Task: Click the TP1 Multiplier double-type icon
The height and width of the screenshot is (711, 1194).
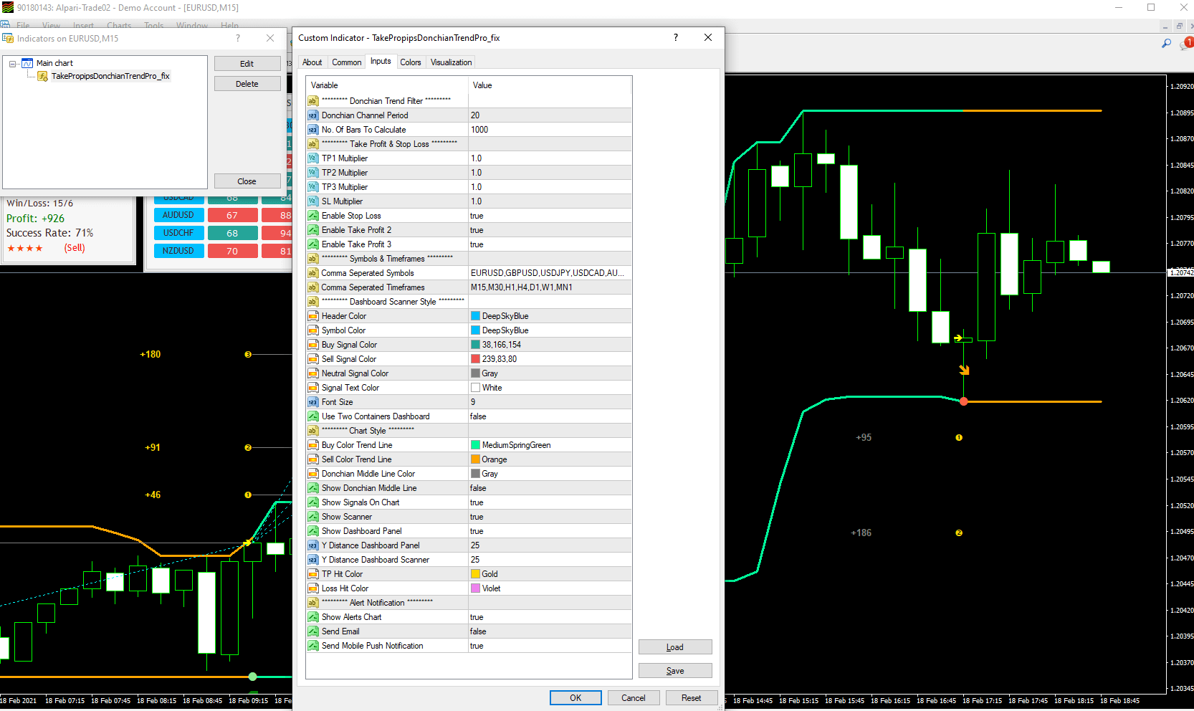Action: point(312,158)
